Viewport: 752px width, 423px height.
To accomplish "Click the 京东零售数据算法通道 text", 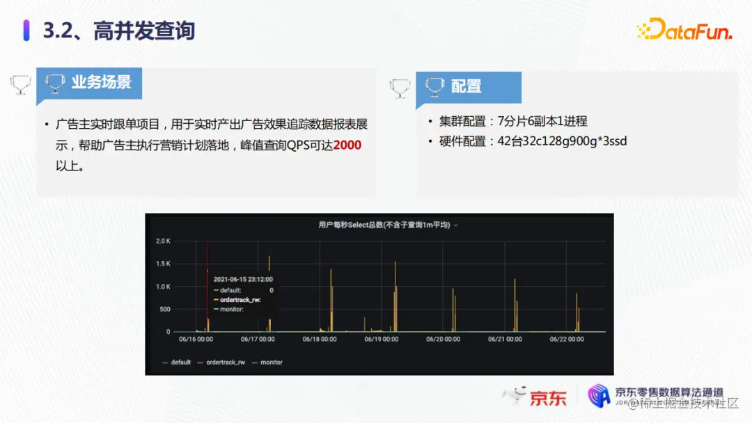I will (x=669, y=392).
